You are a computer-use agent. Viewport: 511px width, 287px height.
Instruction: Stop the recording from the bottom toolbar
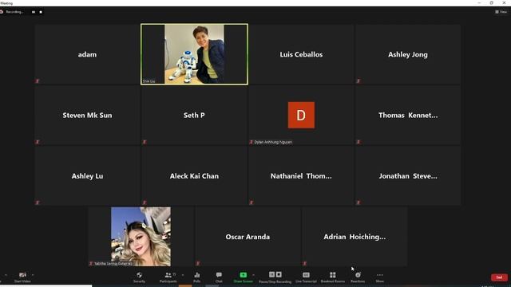point(279,274)
